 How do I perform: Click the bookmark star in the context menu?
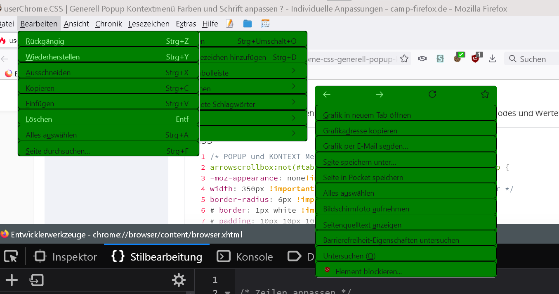(x=485, y=95)
